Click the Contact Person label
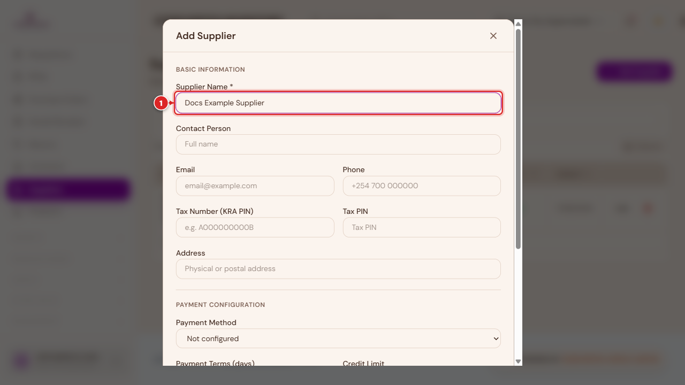Viewport: 685px width, 385px height. tap(203, 128)
